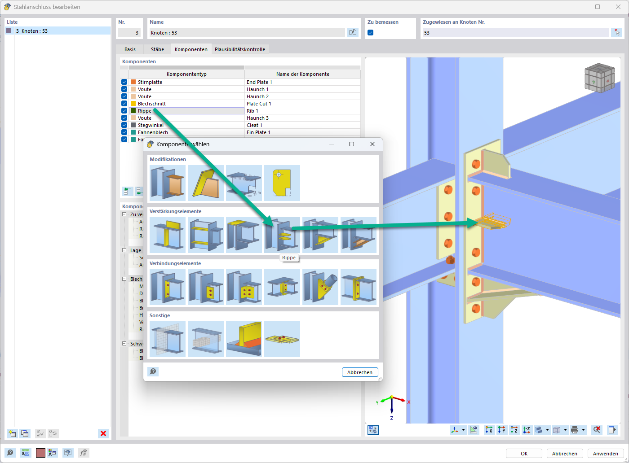
Task: Set view in minus Z direction
Action: (527, 430)
